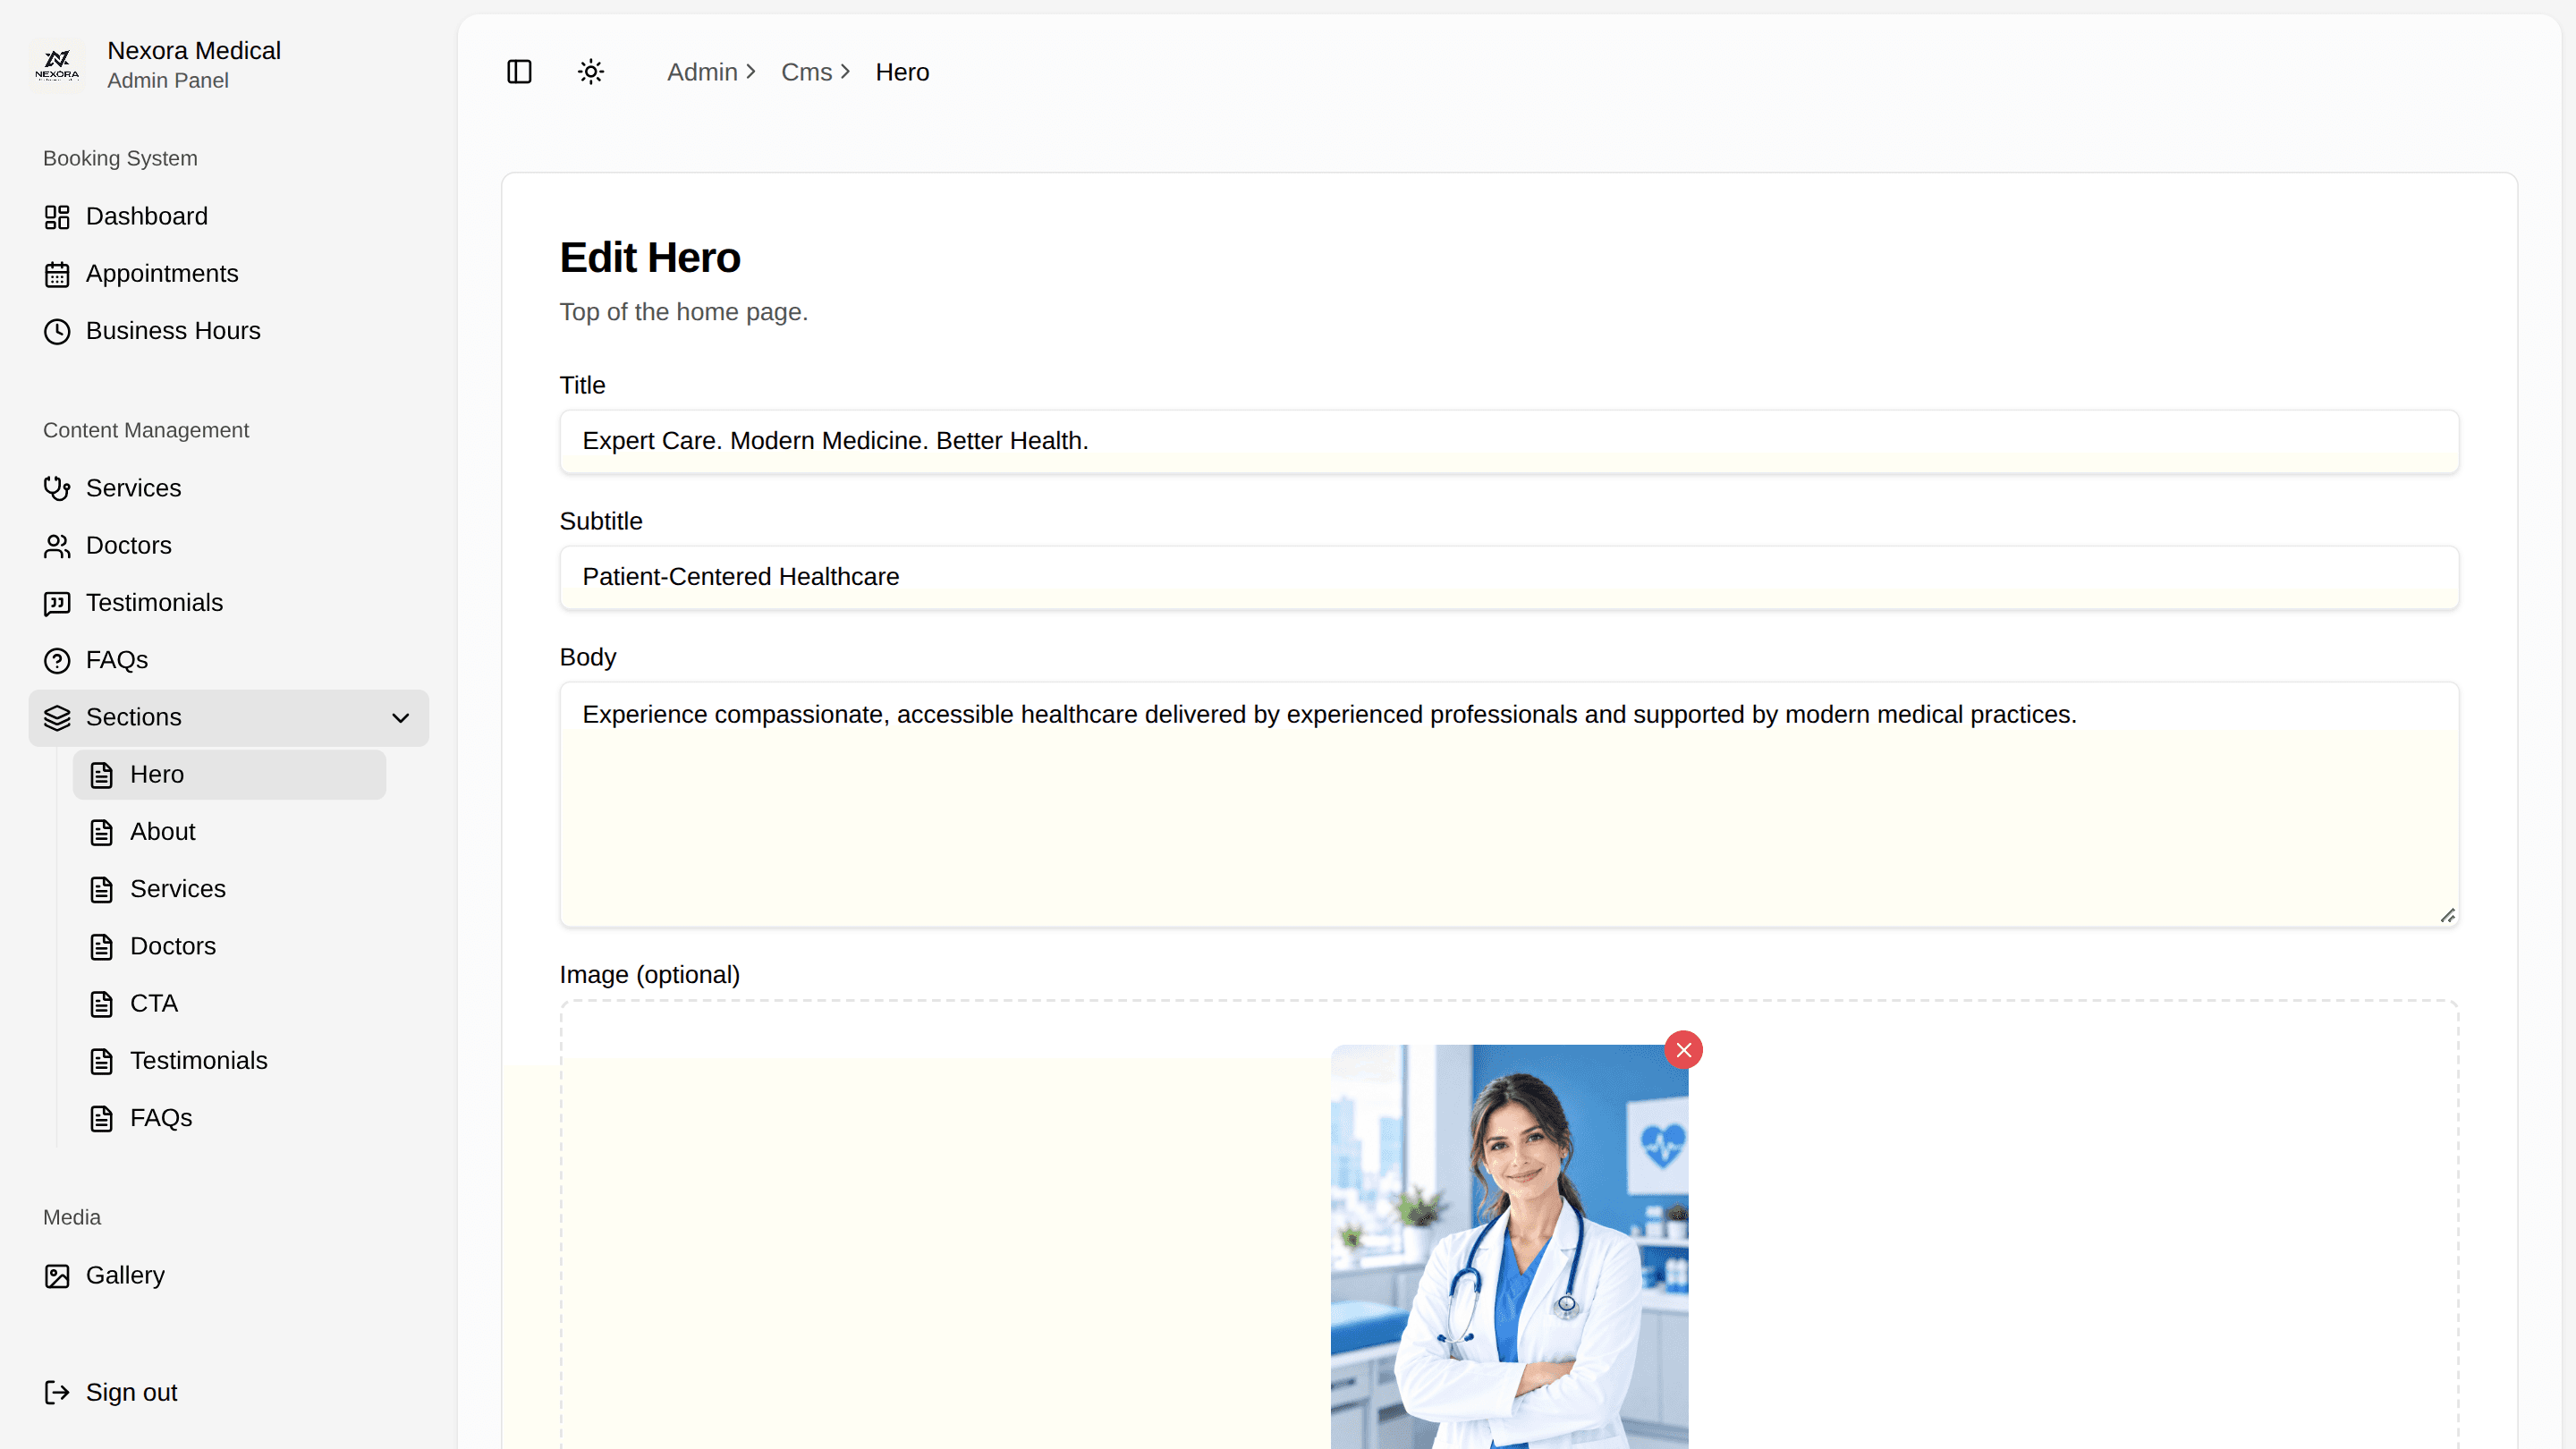Collapse the Sections chevron
This screenshot has width=2576, height=1449.
tap(401, 718)
